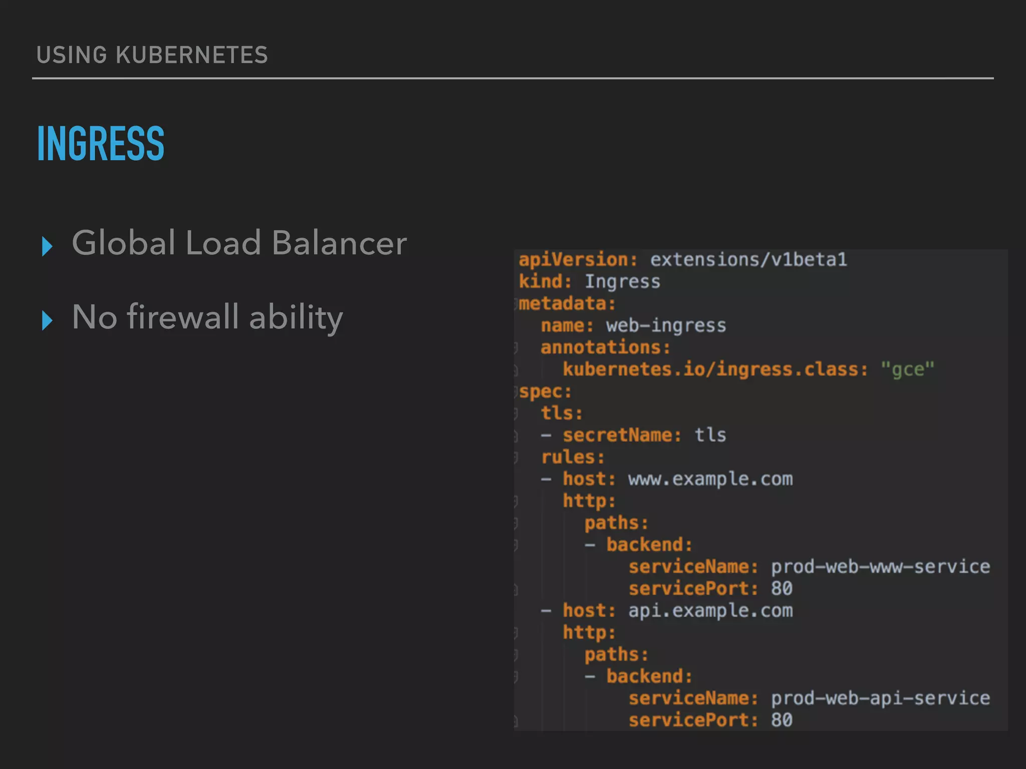This screenshot has height=769, width=1026.
Task: Click the 'kind: Ingress' code line
Action: pyautogui.click(x=589, y=282)
